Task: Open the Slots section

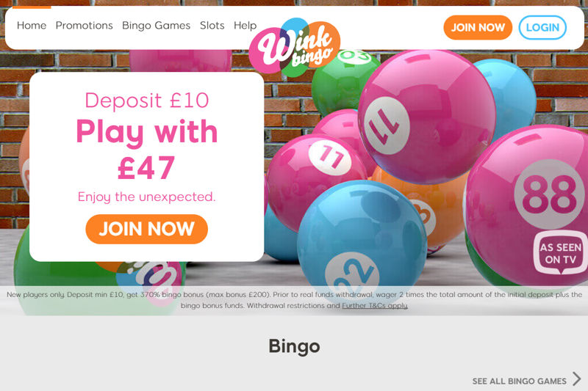Action: click(x=212, y=26)
